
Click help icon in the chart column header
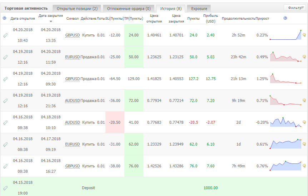coord(285,18)
